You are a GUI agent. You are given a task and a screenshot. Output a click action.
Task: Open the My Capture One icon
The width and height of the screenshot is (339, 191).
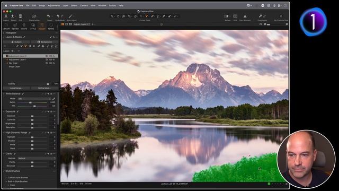(x=281, y=16)
